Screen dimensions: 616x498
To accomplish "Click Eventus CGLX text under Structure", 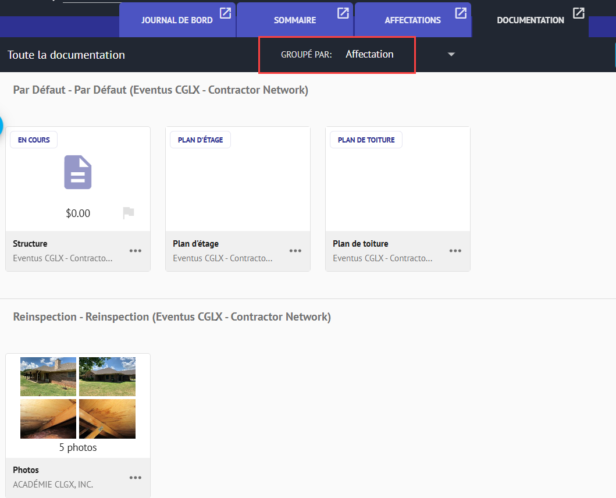I will tap(63, 258).
